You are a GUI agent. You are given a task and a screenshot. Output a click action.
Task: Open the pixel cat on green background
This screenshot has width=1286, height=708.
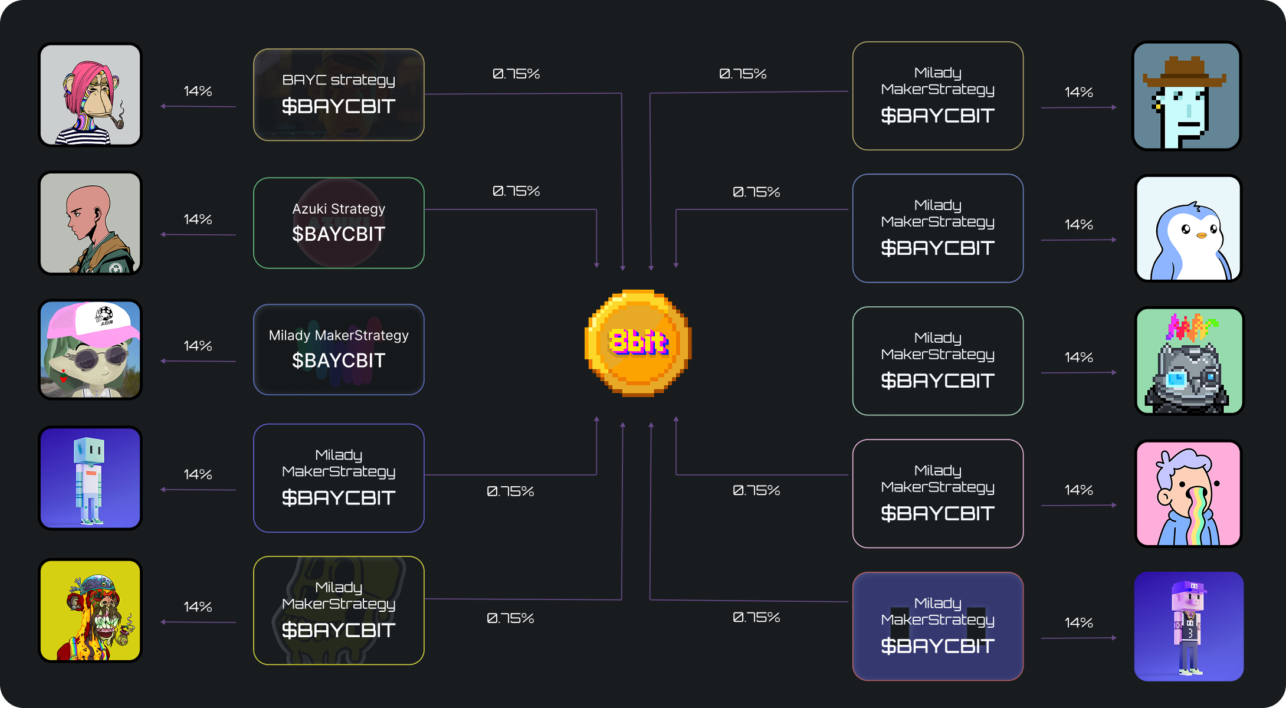1189,361
